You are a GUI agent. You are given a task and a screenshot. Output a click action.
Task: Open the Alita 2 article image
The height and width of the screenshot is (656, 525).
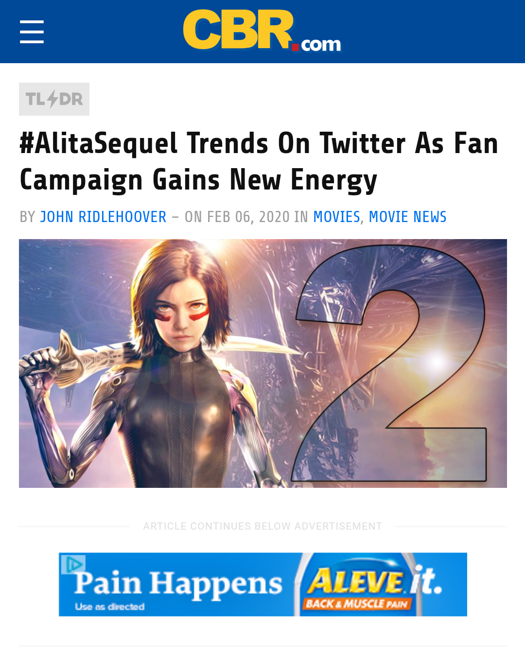click(x=263, y=363)
